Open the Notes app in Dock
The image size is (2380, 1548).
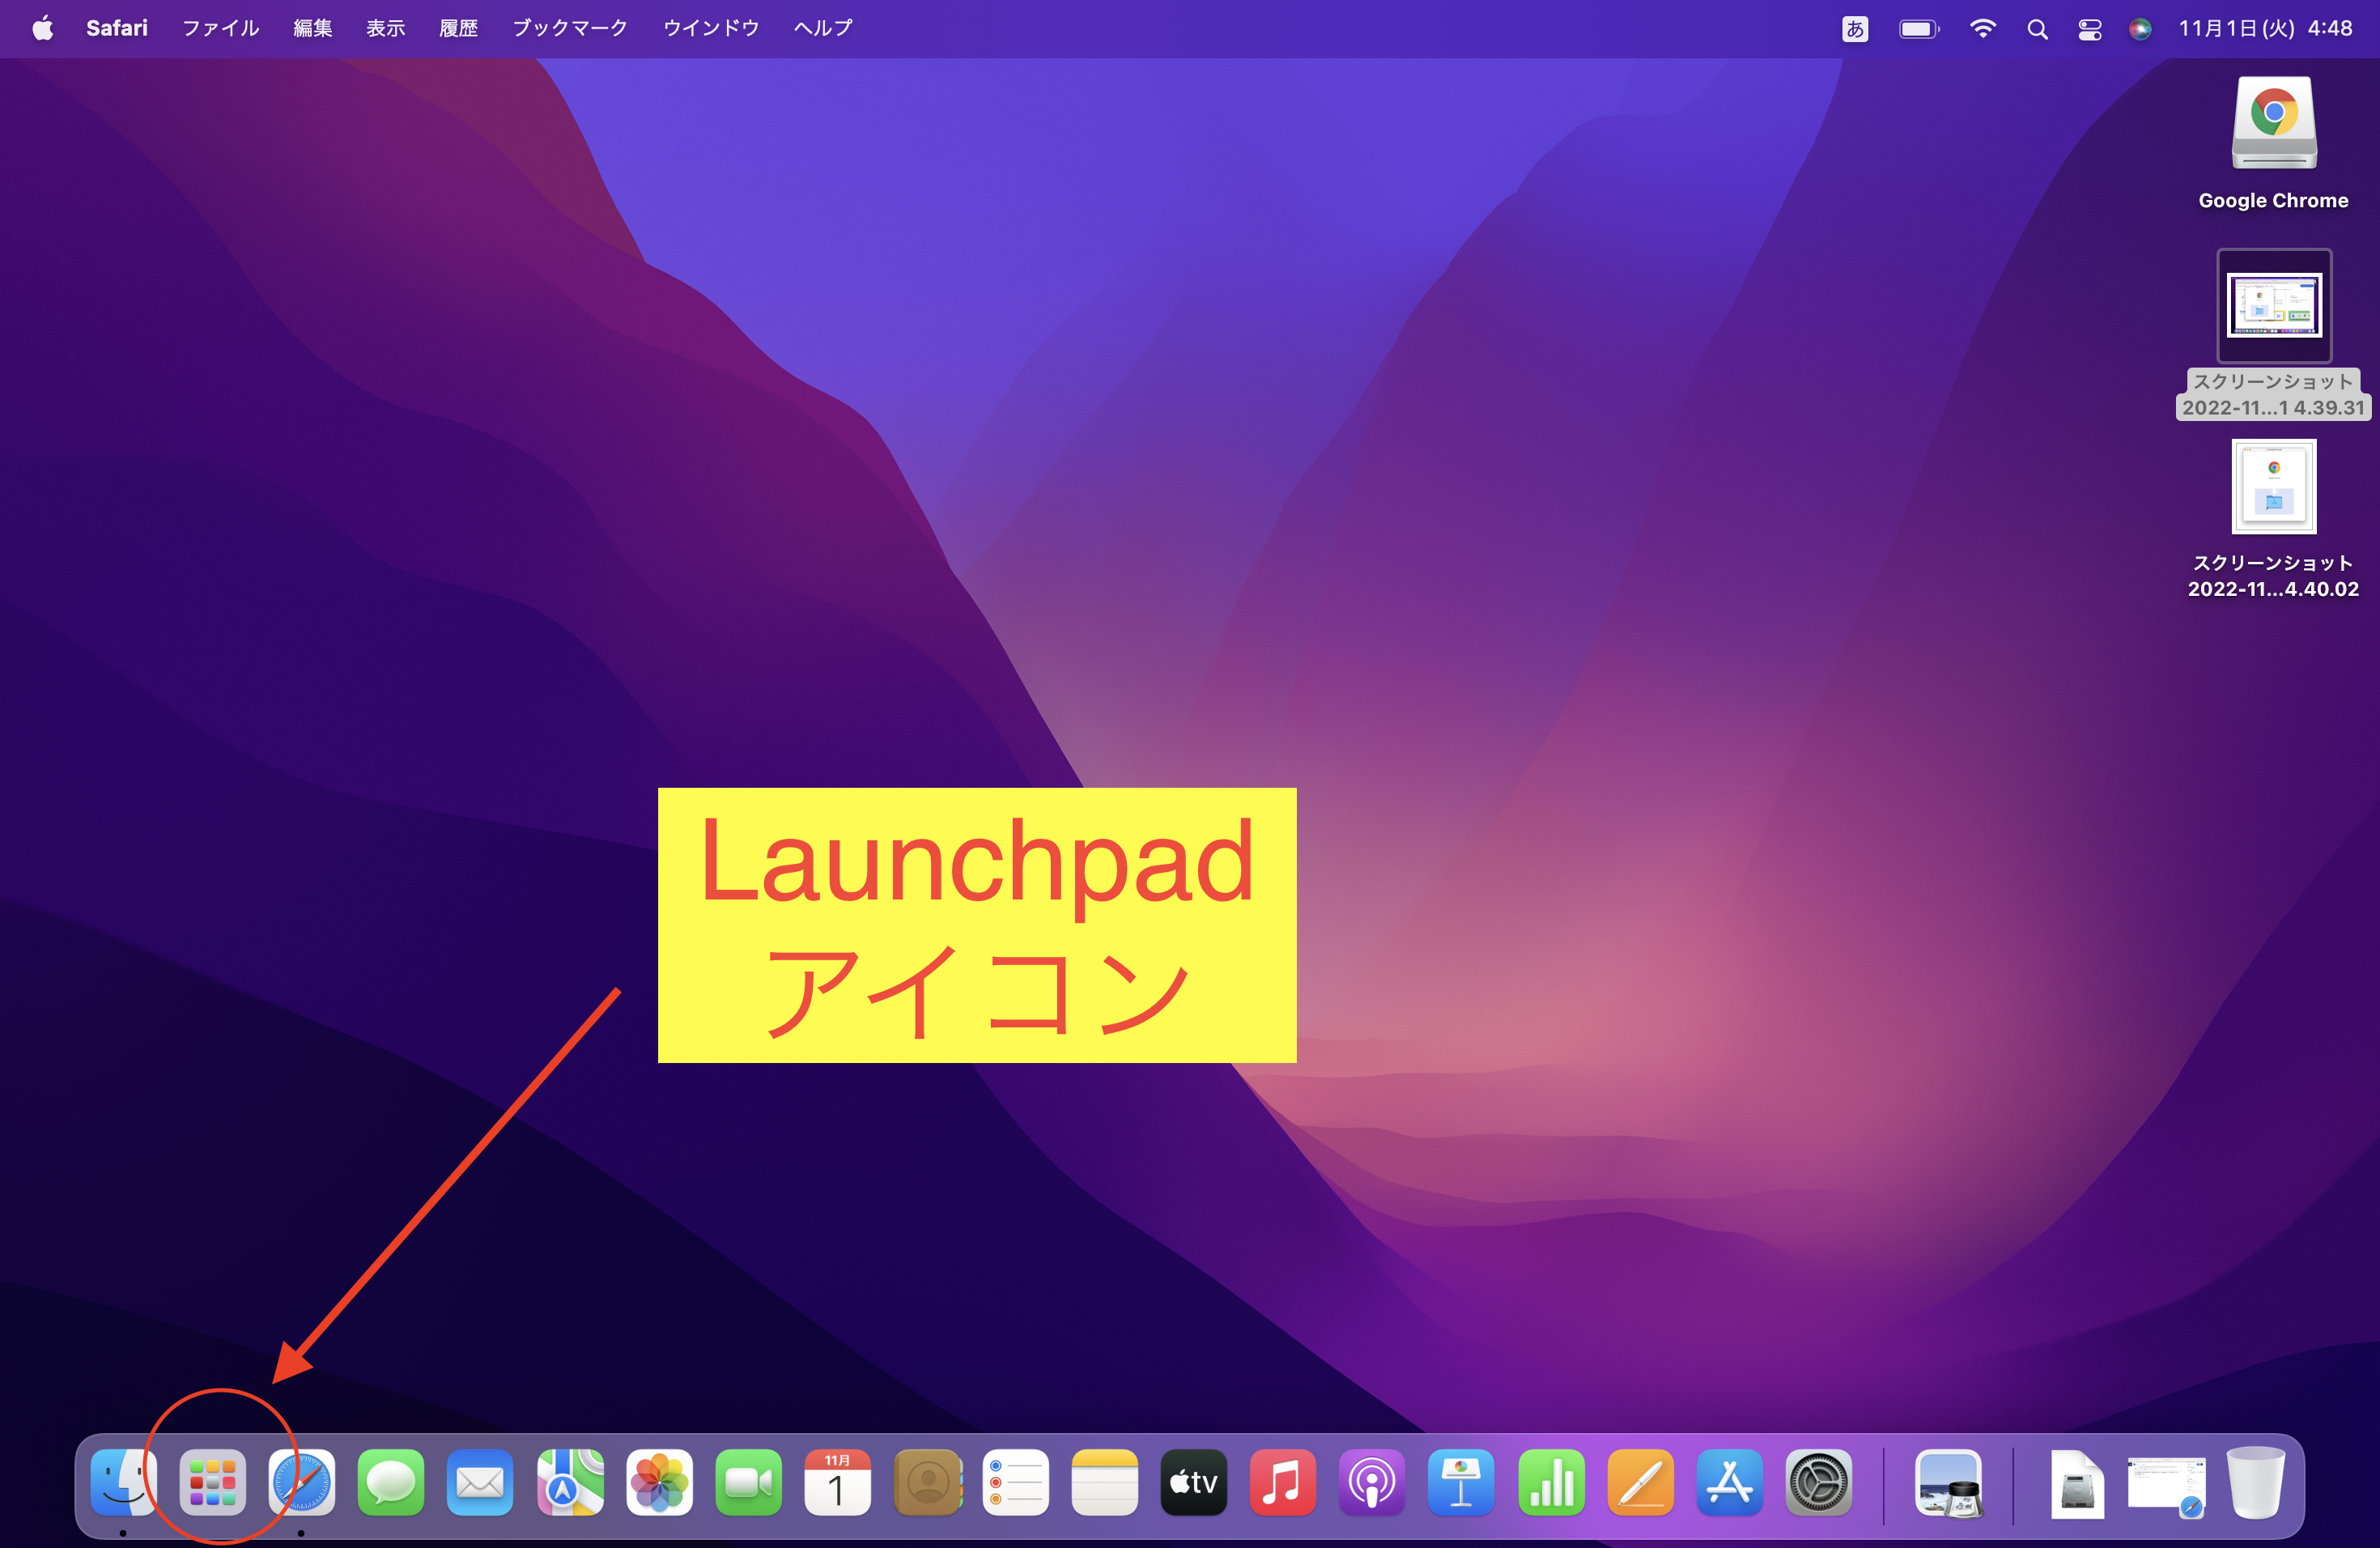click(1105, 1482)
